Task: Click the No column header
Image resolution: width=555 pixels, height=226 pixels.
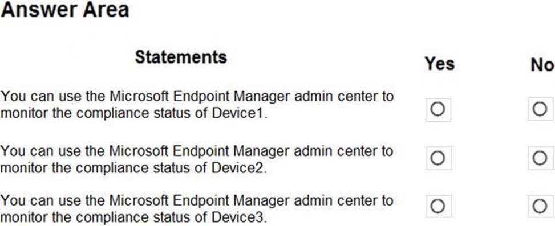Action: coord(542,65)
